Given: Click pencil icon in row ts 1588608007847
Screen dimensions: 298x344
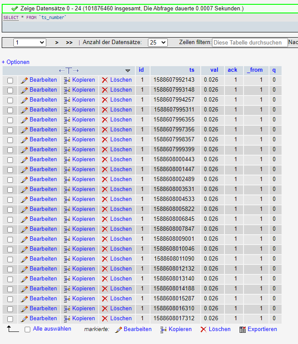Looking at the screenshot, I should (24, 229).
